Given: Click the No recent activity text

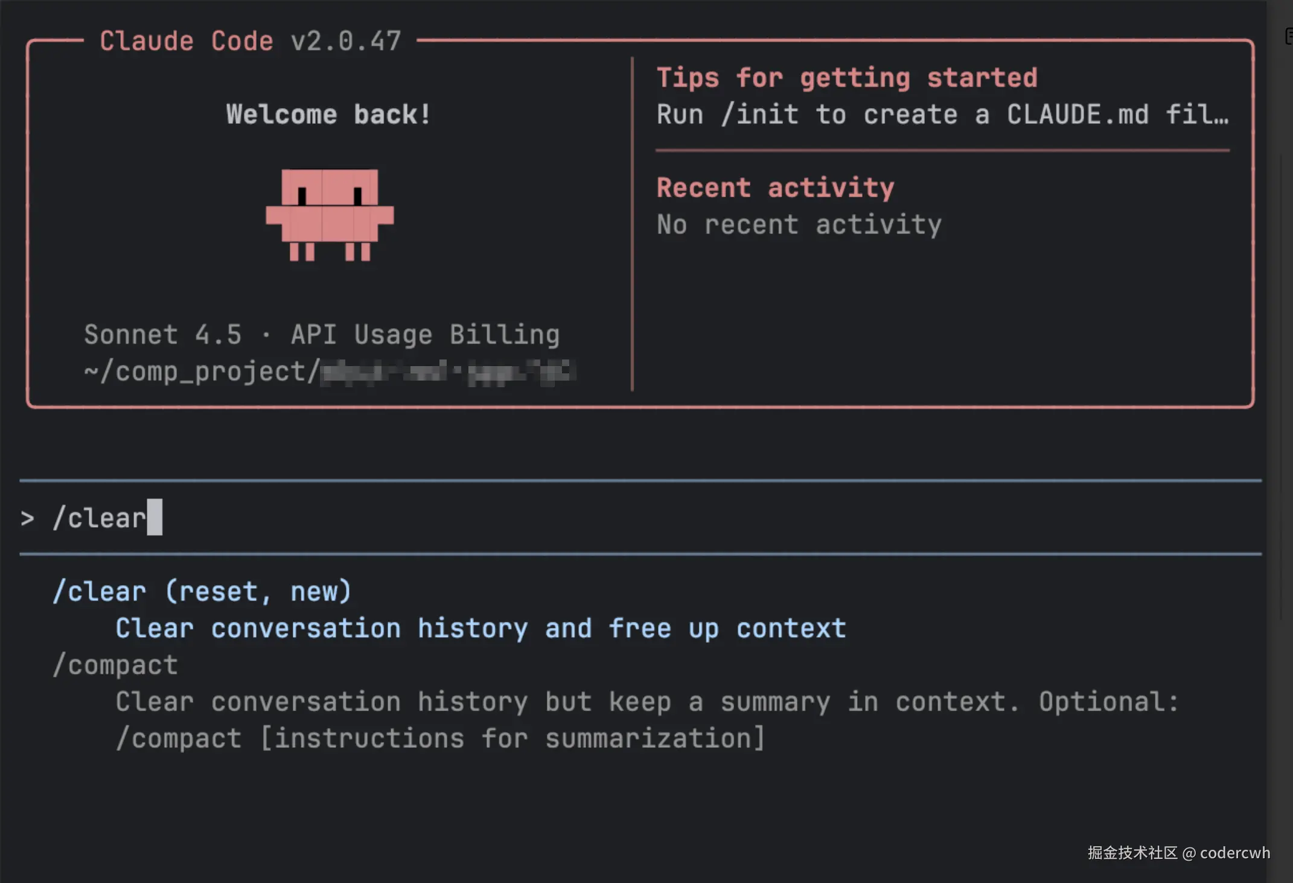Looking at the screenshot, I should (x=799, y=224).
